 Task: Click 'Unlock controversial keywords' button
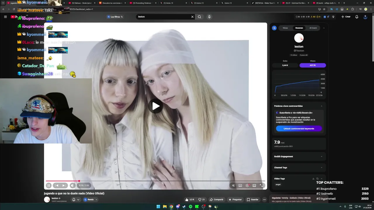299,129
